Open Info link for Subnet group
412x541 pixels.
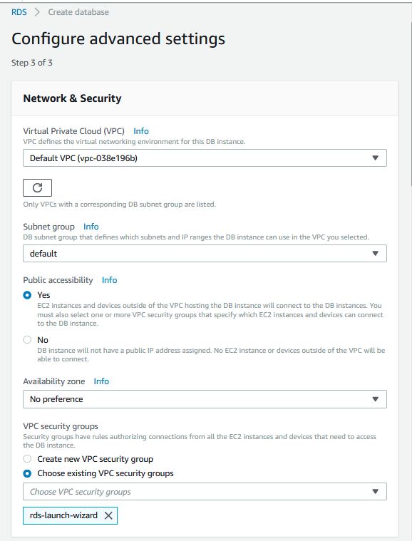[91, 227]
